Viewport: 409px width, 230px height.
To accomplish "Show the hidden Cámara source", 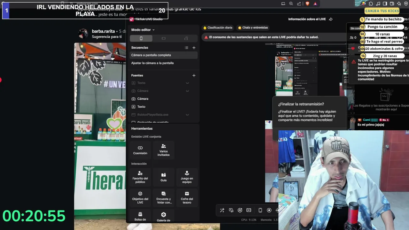I will [188, 91].
